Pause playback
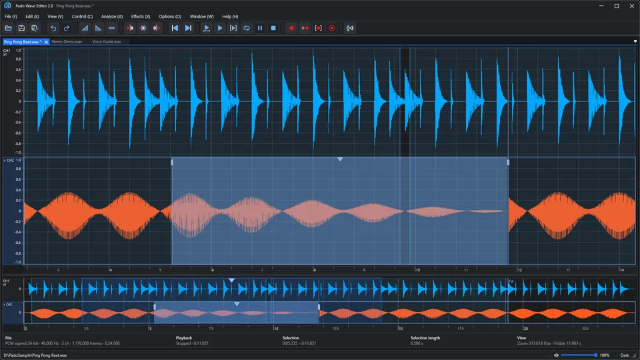Image resolution: width=640 pixels, height=360 pixels. 260,28
